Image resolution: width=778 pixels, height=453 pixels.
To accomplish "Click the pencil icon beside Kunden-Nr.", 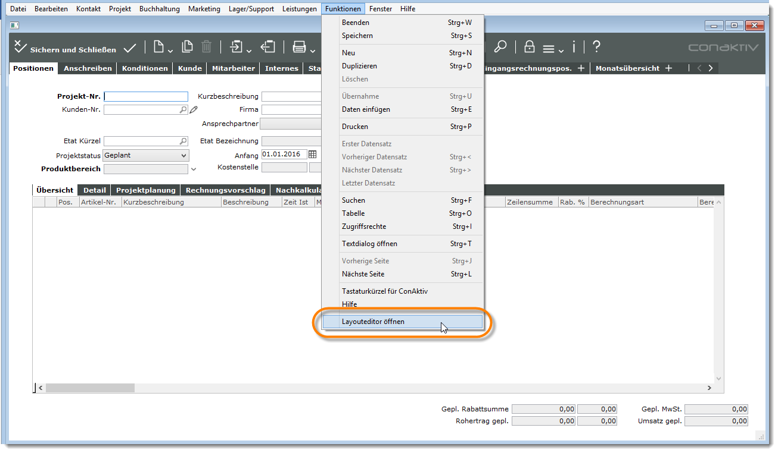I will pyautogui.click(x=194, y=109).
